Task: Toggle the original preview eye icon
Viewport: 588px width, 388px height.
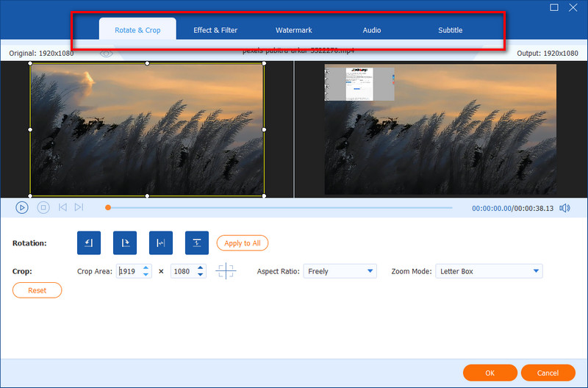Action: tap(107, 54)
